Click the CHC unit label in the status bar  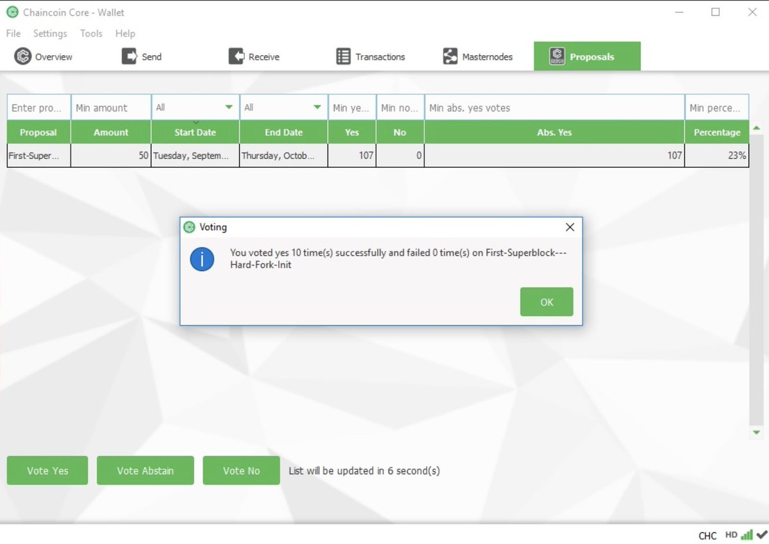[707, 536]
